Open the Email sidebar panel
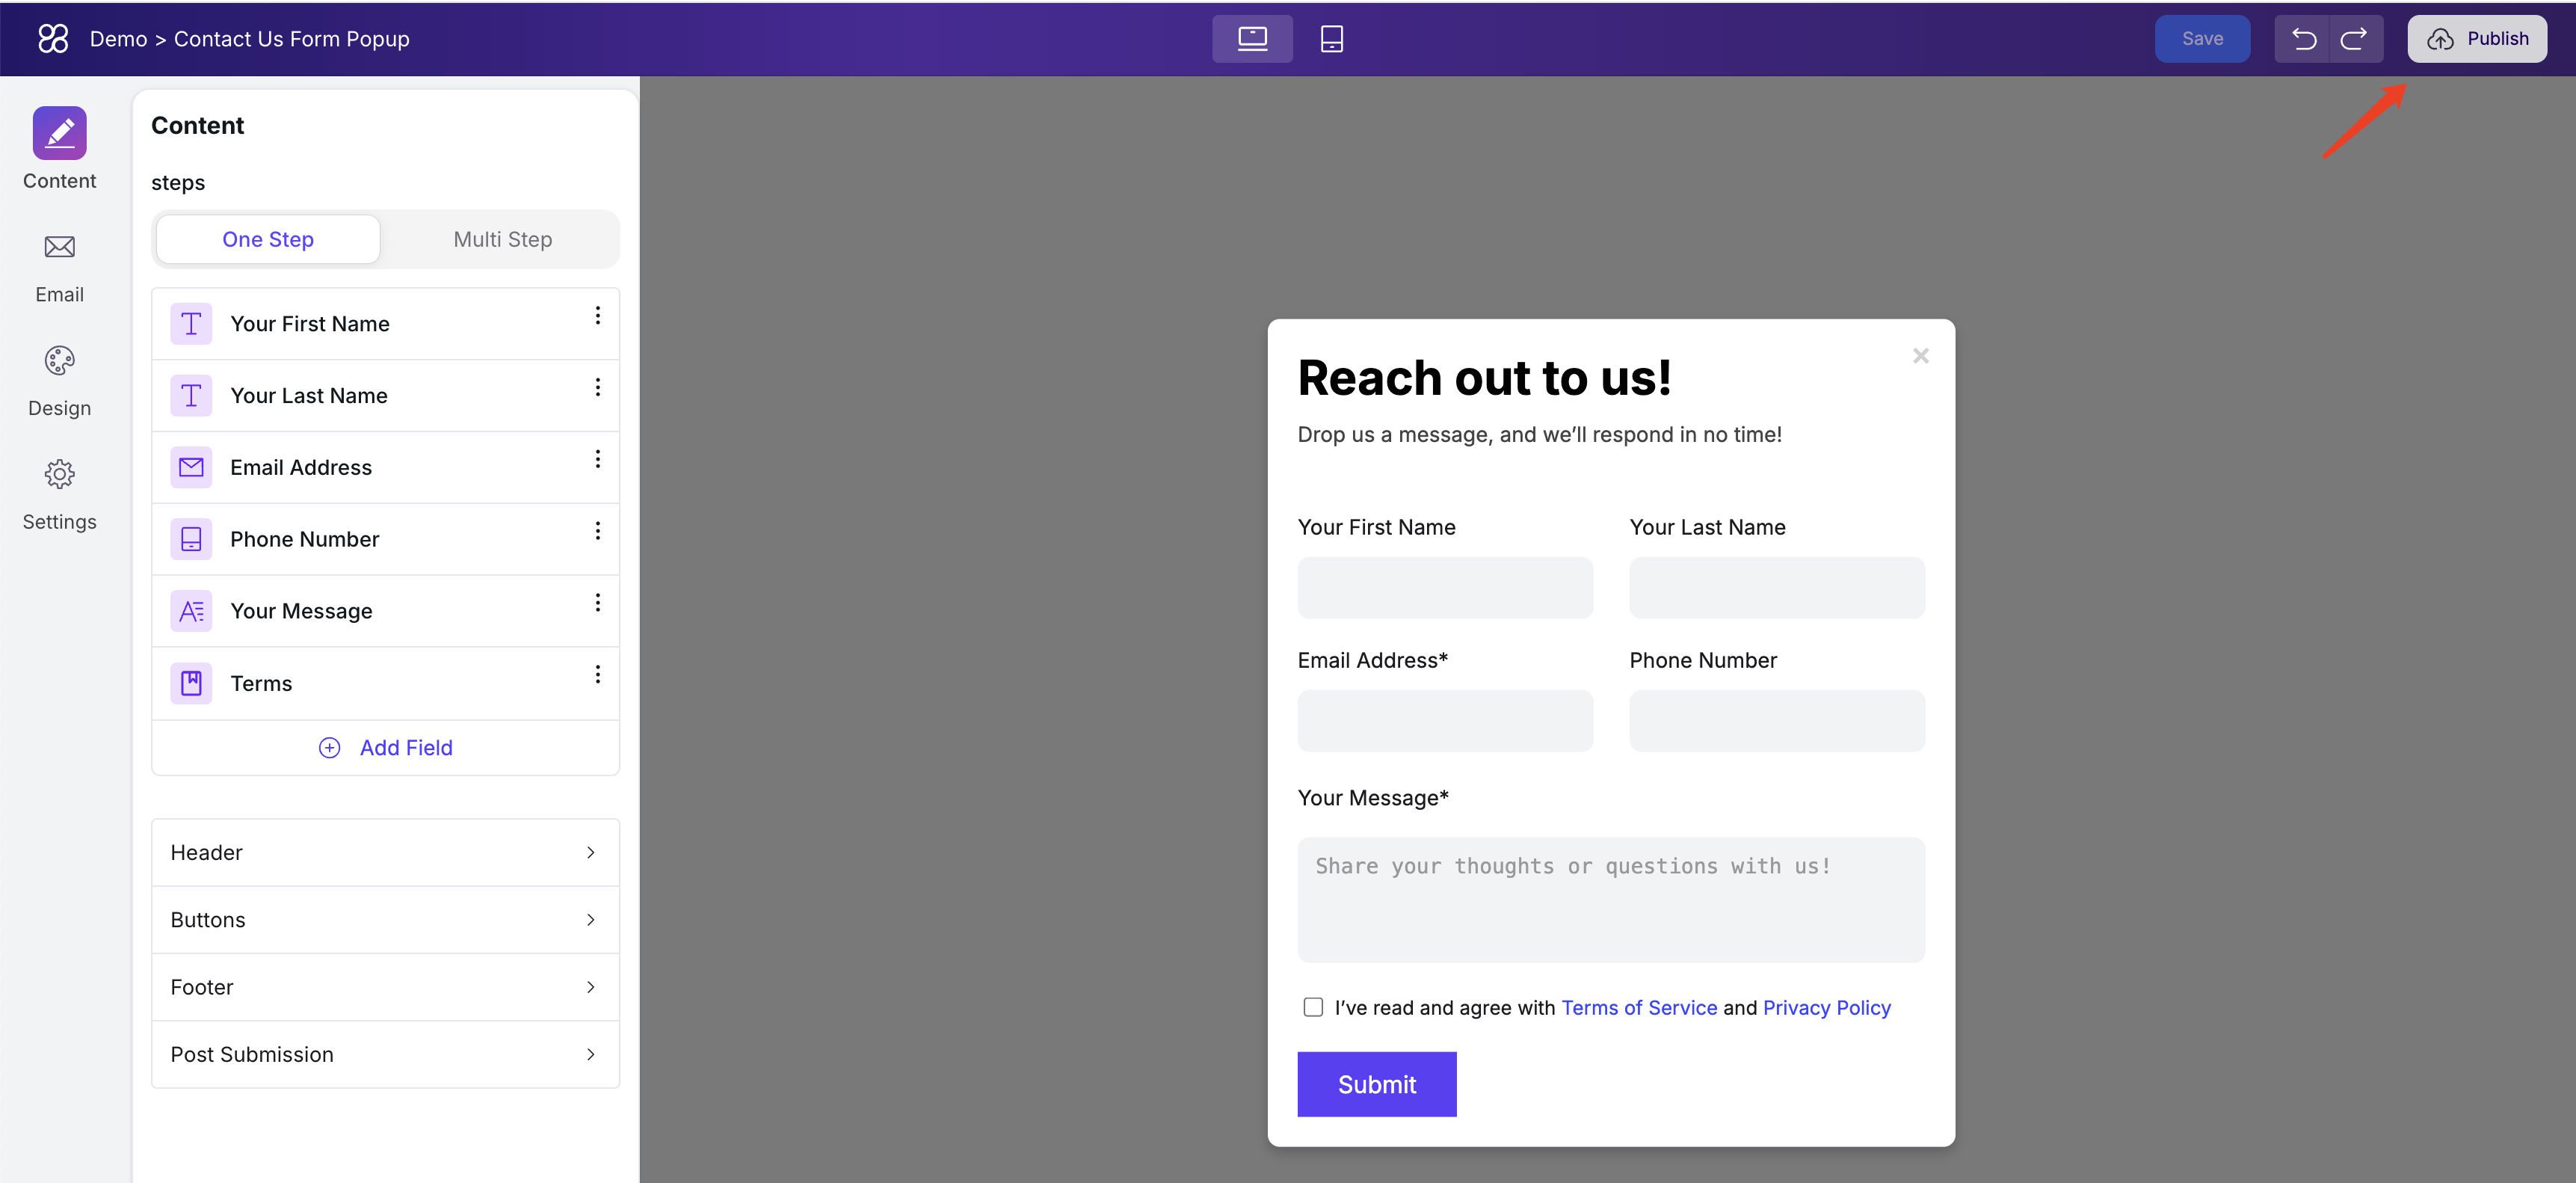The width and height of the screenshot is (2576, 1183). click(x=60, y=268)
